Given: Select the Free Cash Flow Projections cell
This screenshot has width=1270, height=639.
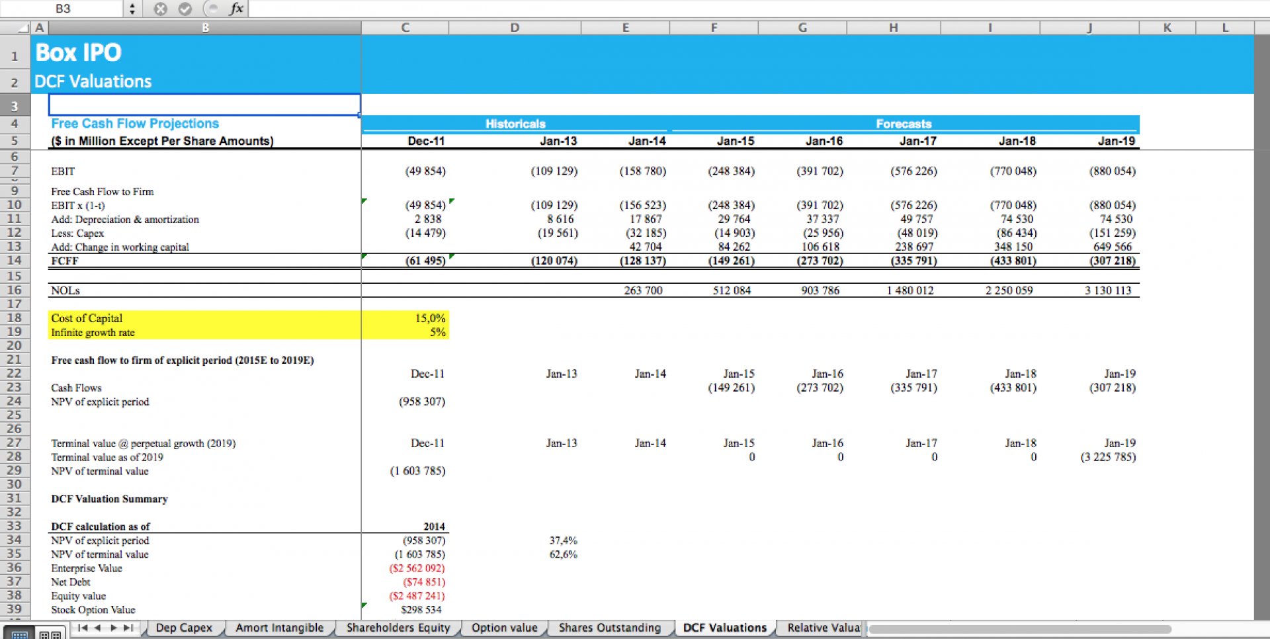Looking at the screenshot, I should [x=135, y=124].
